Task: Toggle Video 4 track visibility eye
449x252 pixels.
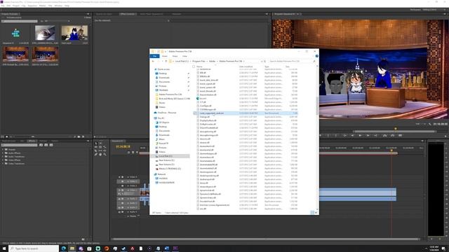Action: (119, 177)
